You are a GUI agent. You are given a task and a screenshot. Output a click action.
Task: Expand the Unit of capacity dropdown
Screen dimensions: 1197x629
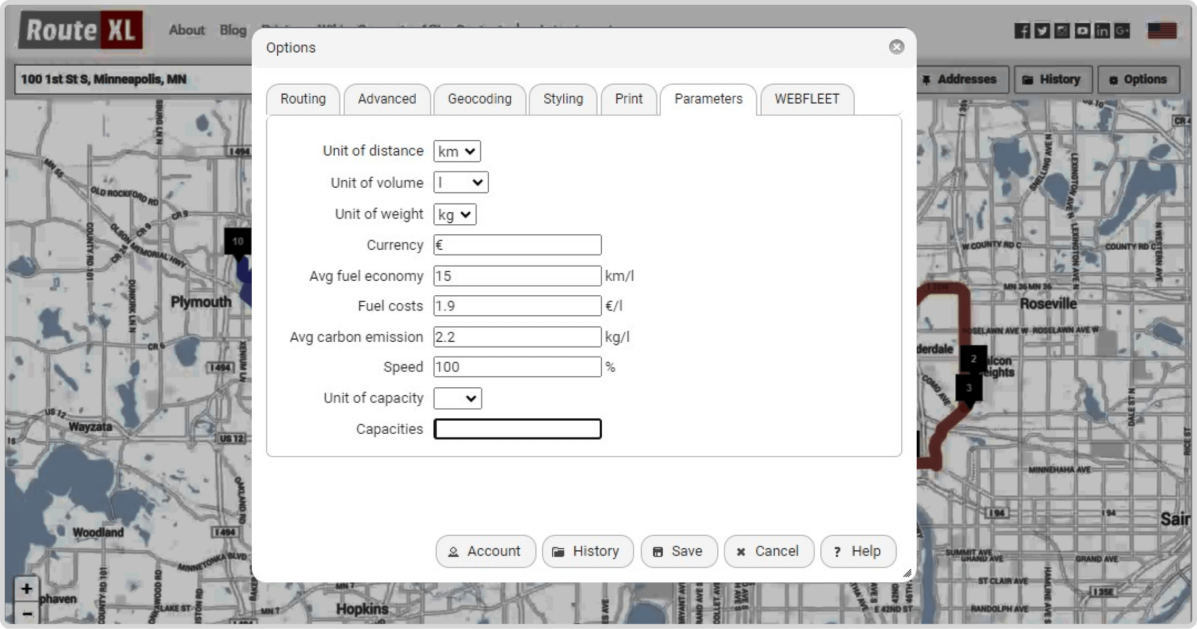tap(457, 398)
